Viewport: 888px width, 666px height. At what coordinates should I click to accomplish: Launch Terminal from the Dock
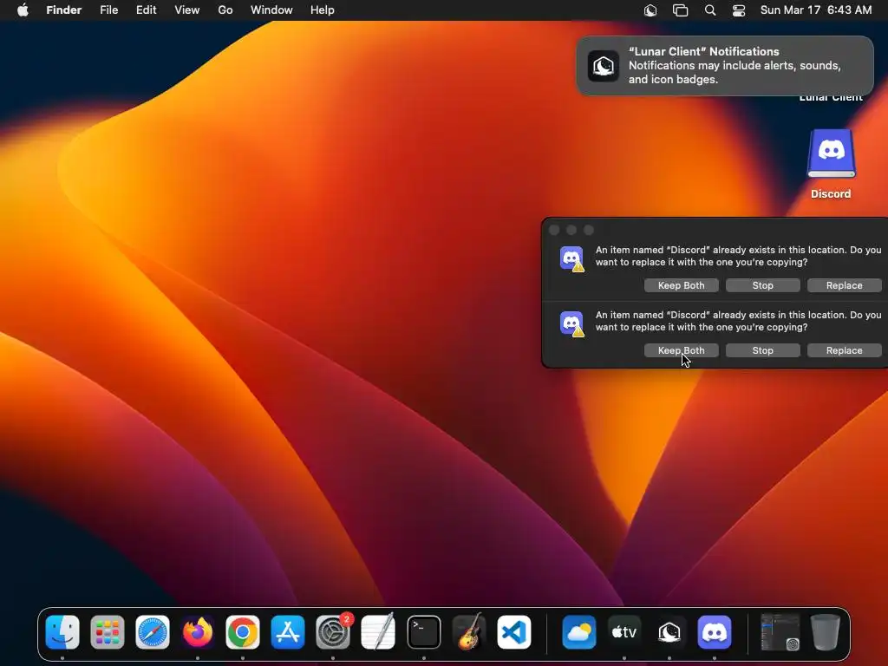[423, 632]
